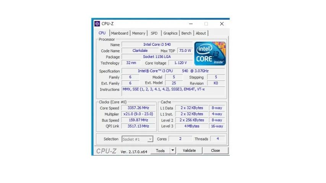Select the Max TDP value 73.0 W
This screenshot has height=183, width=326.
[185, 51]
